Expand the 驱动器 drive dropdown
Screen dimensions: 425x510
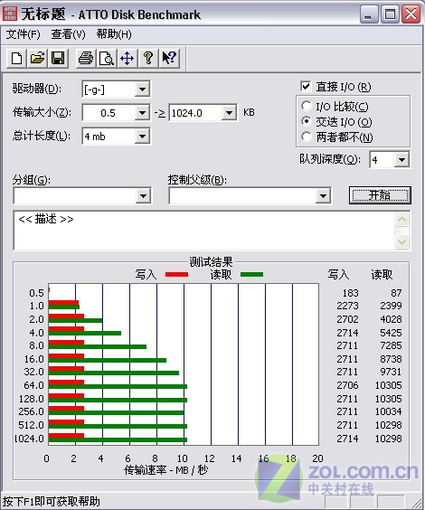click(x=143, y=90)
